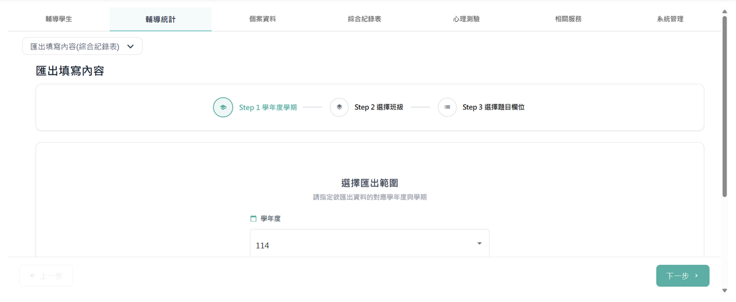
Task: Click the scrollbar up arrow
Action: [x=724, y=11]
